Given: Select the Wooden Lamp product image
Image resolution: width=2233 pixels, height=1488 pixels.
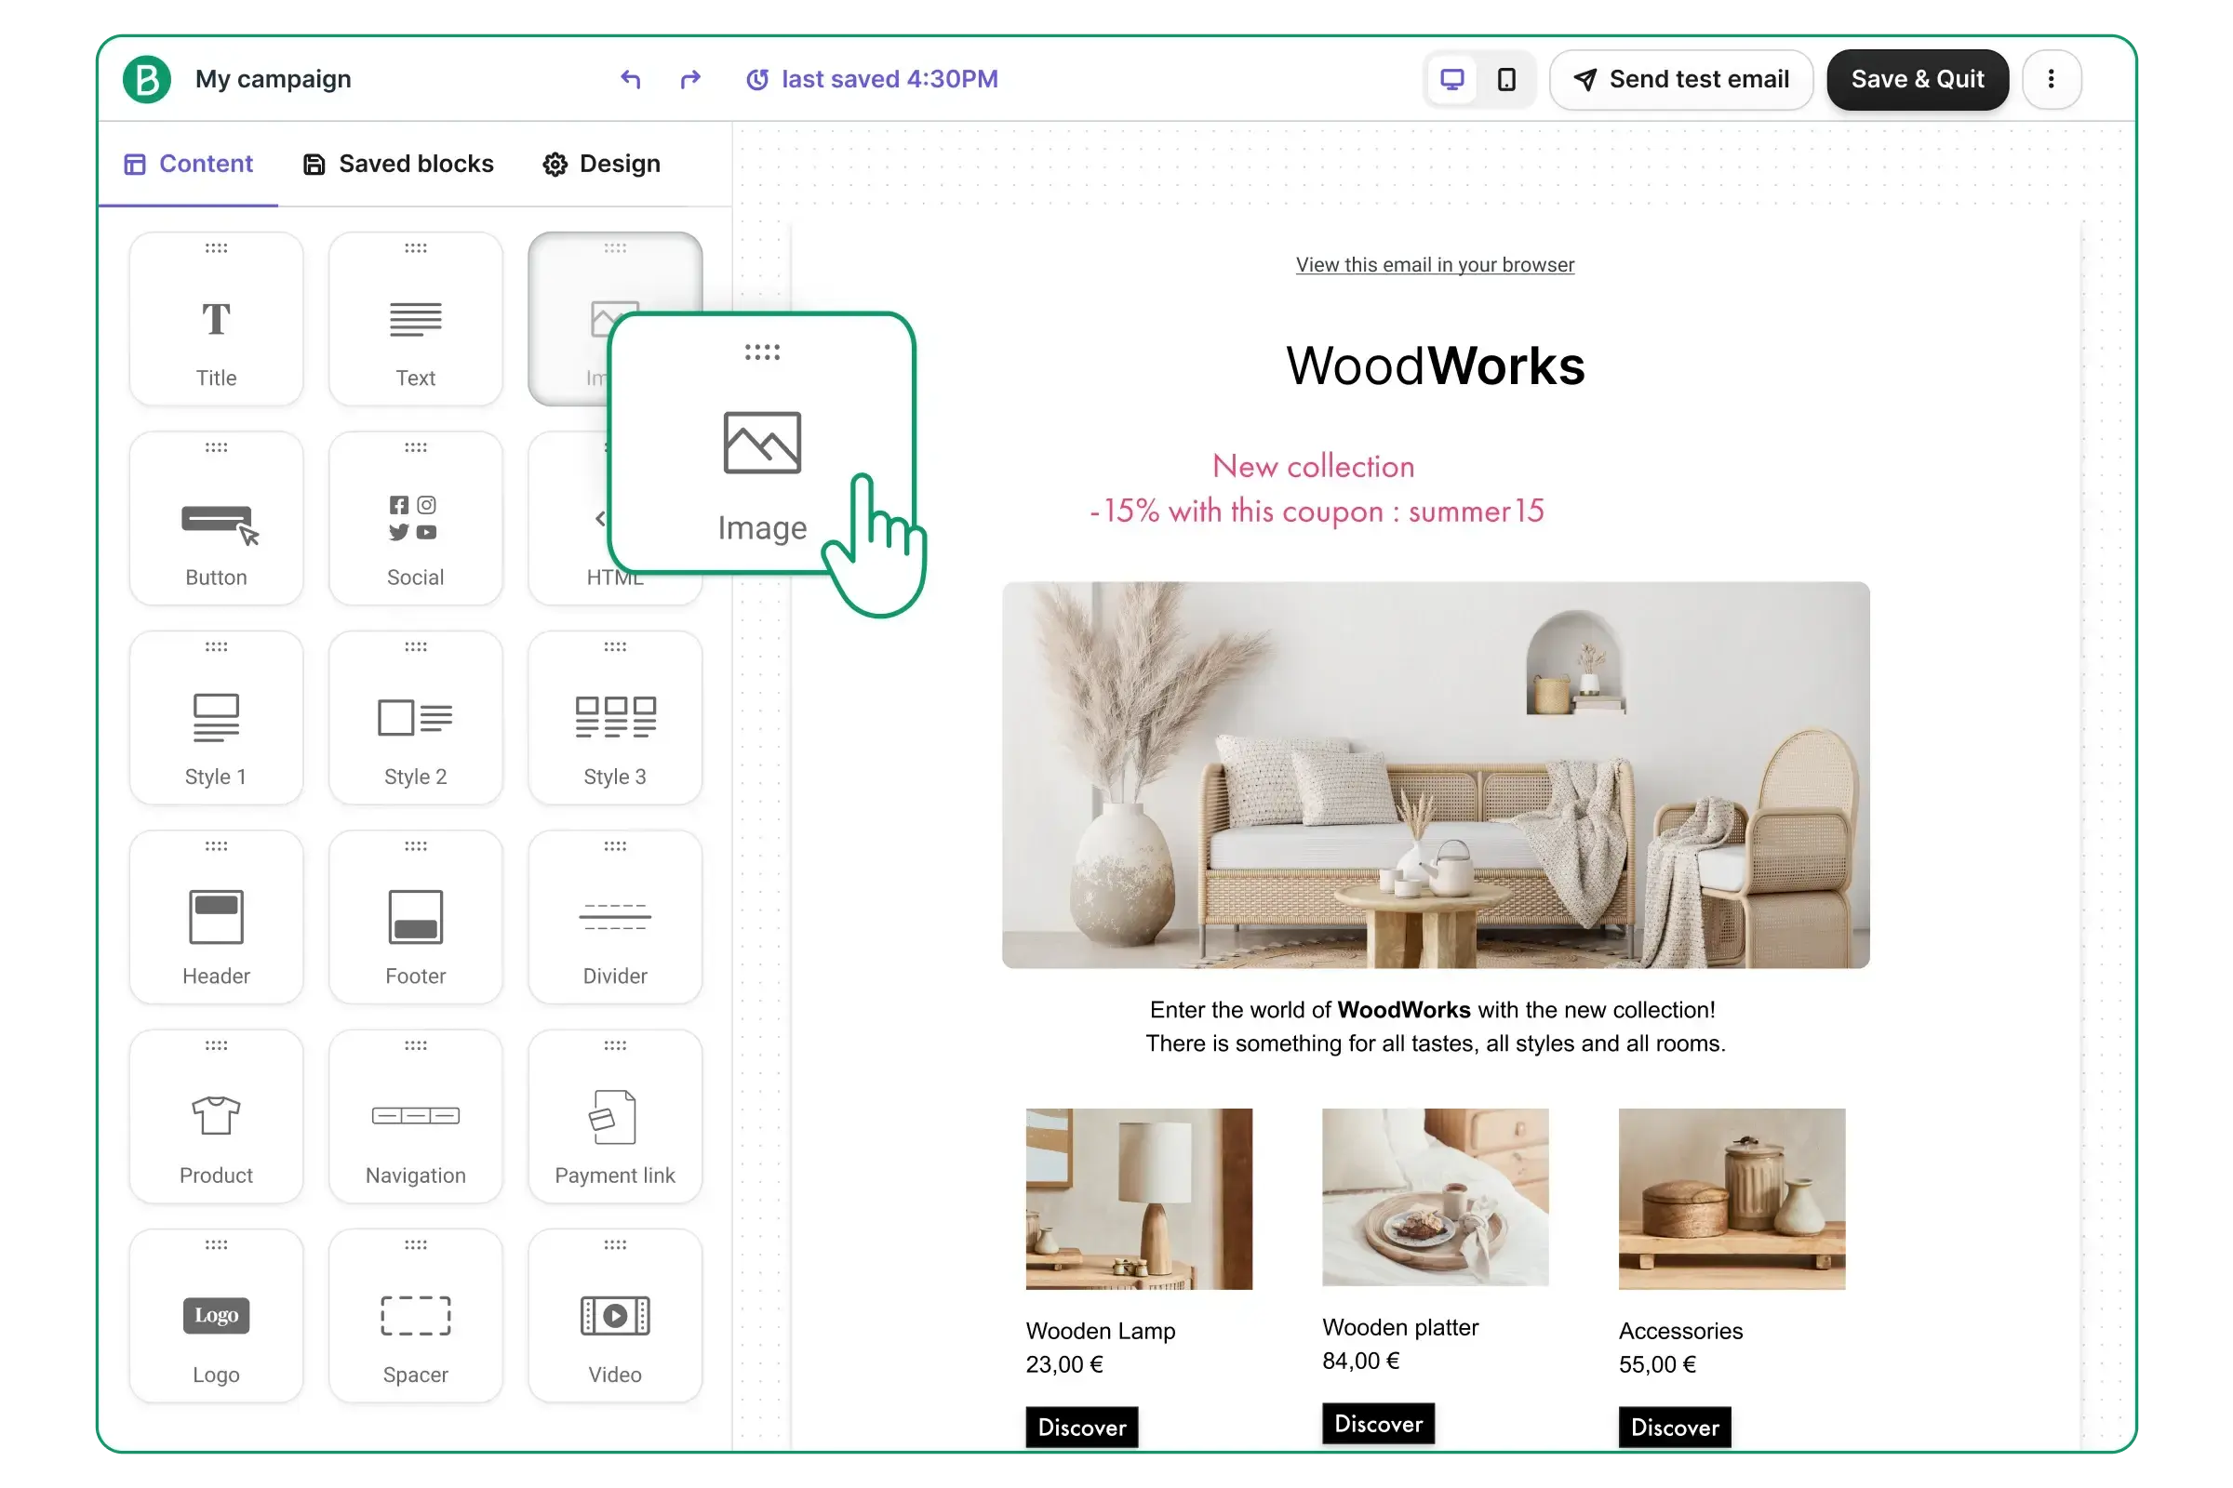Looking at the screenshot, I should click(x=1138, y=1198).
